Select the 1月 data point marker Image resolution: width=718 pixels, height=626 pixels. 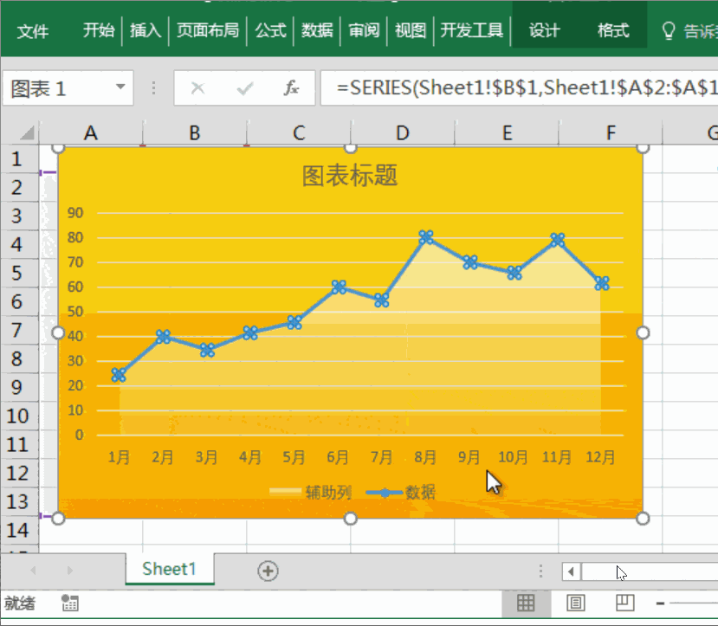click(119, 375)
